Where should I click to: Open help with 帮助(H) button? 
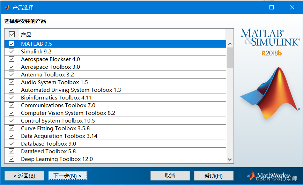[214, 176]
